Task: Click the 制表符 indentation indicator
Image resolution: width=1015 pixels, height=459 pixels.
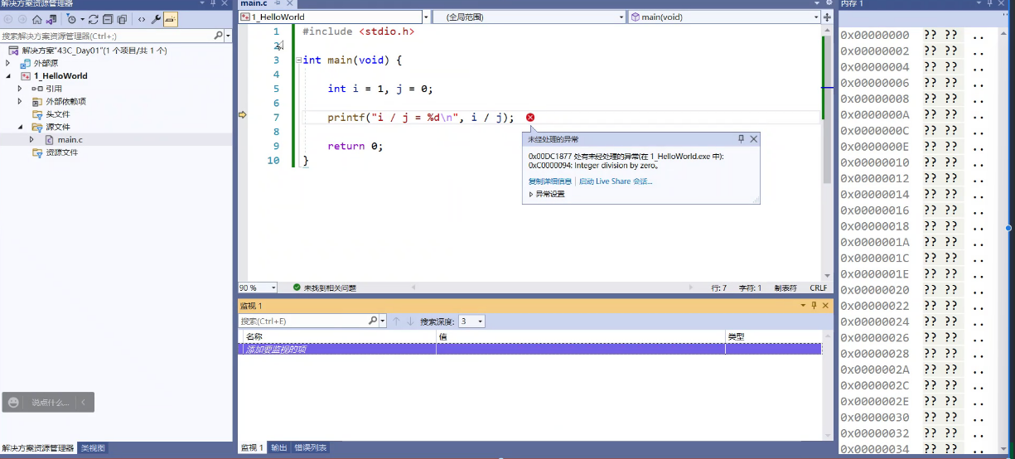Action: point(785,287)
